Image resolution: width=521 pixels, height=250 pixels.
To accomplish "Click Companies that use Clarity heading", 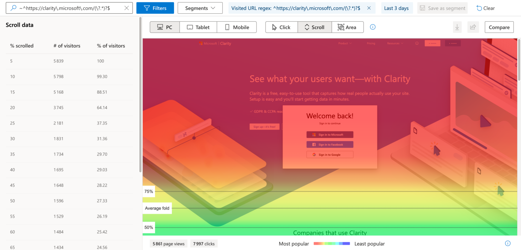I will pos(330,233).
